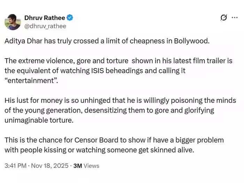Click the Dhruv Rathee display name
244x183 pixels.
(45, 17)
